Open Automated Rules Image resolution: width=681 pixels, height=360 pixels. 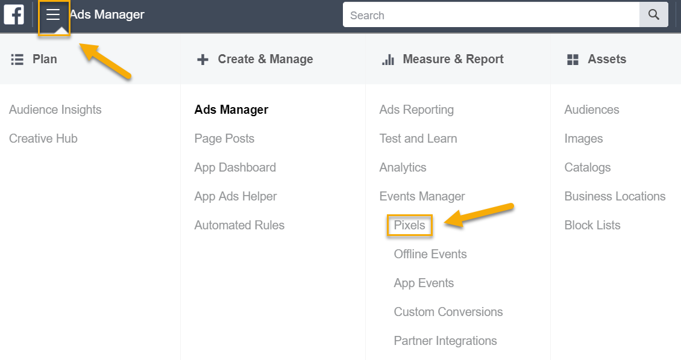coord(239,225)
